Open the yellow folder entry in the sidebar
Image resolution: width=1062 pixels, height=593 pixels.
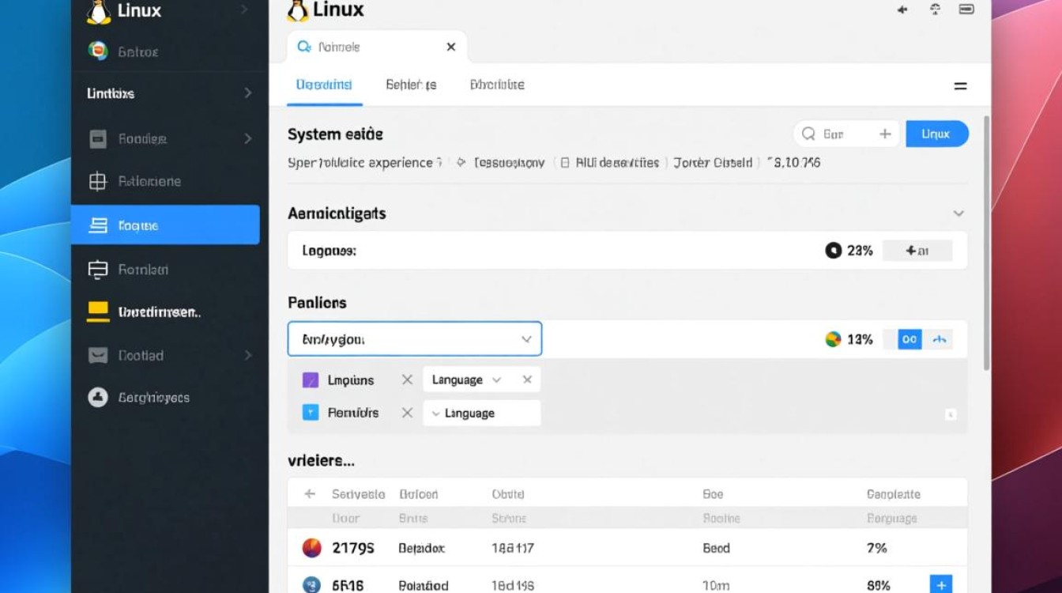pyautogui.click(x=98, y=312)
